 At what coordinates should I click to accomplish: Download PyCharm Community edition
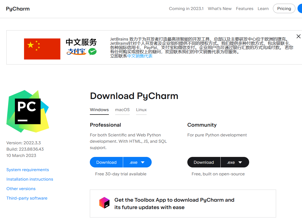[x=204, y=162]
